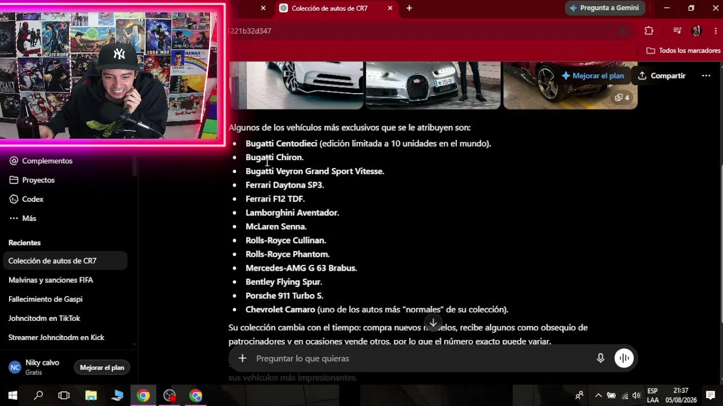The width and height of the screenshot is (723, 406).
Task: Open the battery status tray icon
Action: tap(611, 395)
